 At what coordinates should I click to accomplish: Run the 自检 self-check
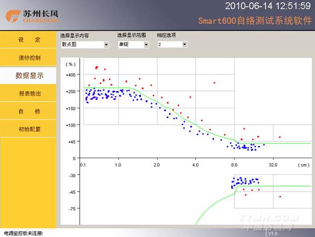coord(29,111)
